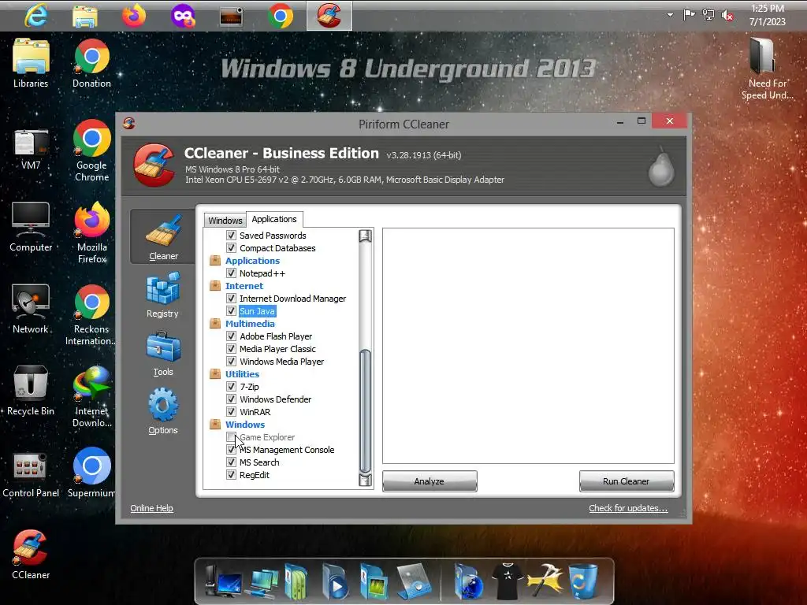
Task: Click the Analyze button
Action: point(430,481)
